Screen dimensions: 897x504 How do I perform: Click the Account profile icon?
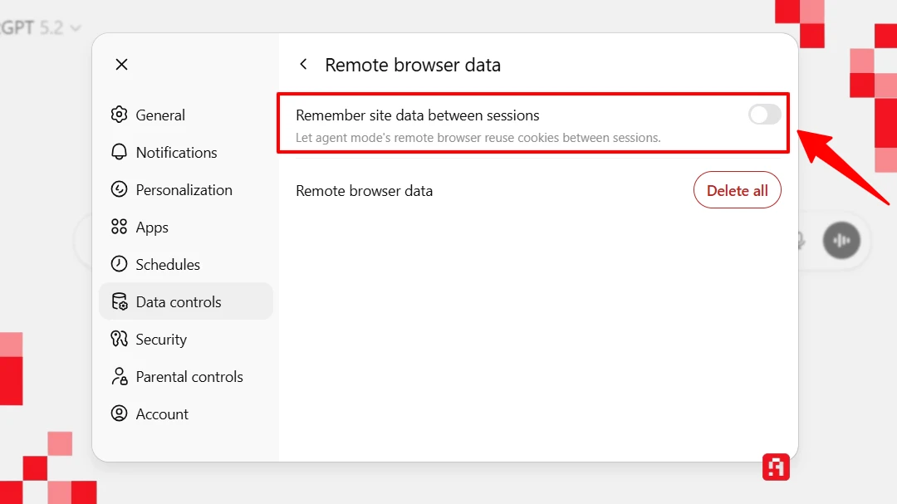120,414
